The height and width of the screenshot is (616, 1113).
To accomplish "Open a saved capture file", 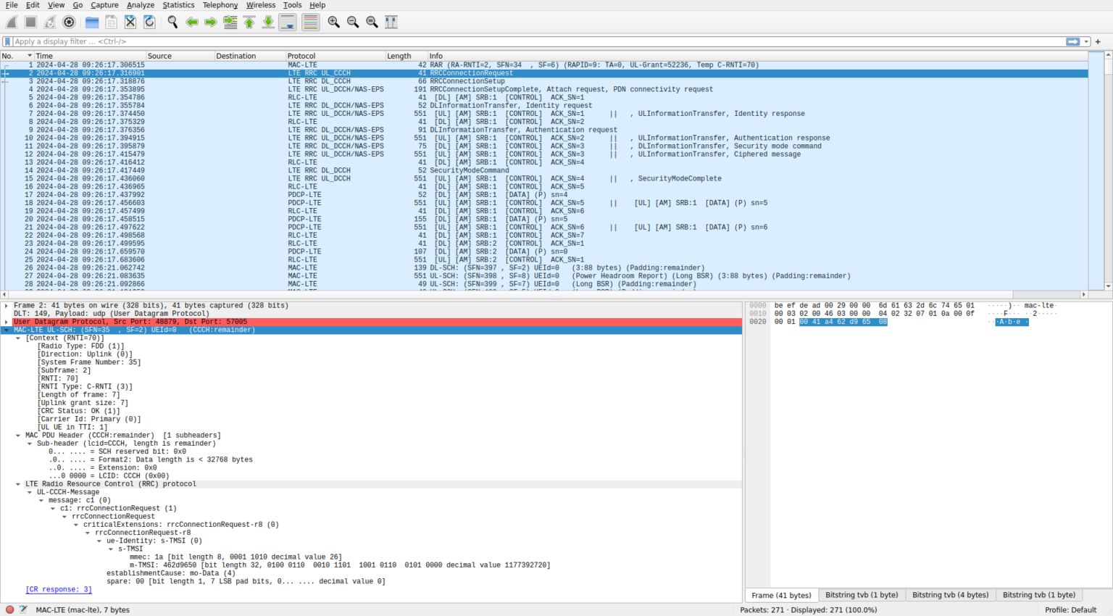I will [x=91, y=22].
